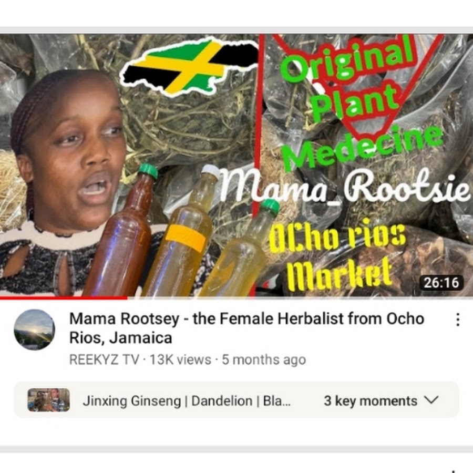This screenshot has height=473, width=473.
Task: Click the red watched-progress bar under thumbnail
Action: (x=64, y=298)
